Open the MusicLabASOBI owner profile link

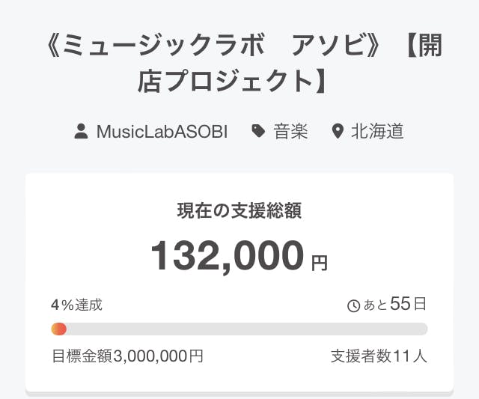pos(162,132)
